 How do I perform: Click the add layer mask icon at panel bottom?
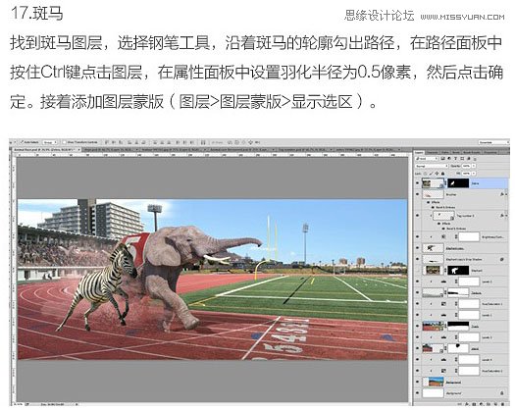[x=474, y=404]
